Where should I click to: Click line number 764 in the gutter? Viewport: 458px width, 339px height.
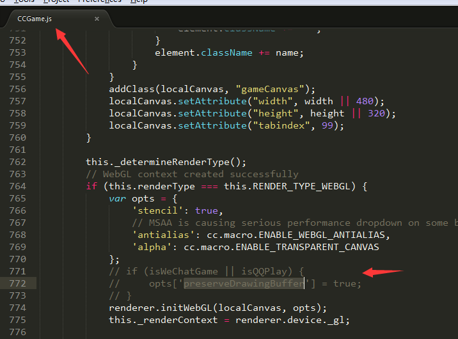17,186
